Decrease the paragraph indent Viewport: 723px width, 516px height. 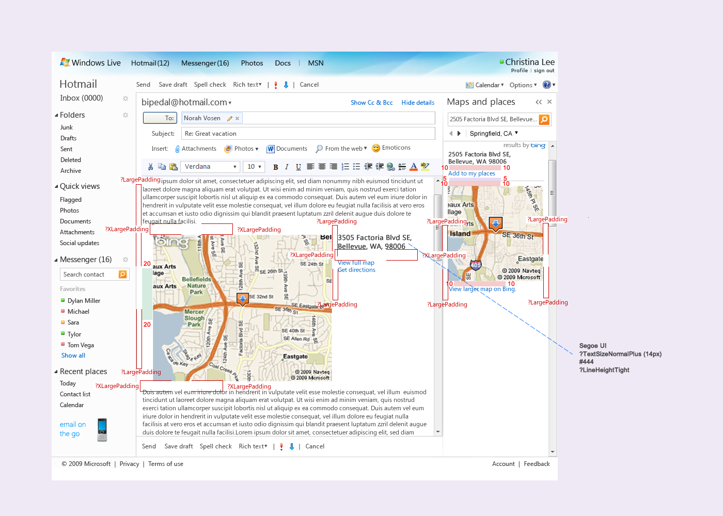368,167
